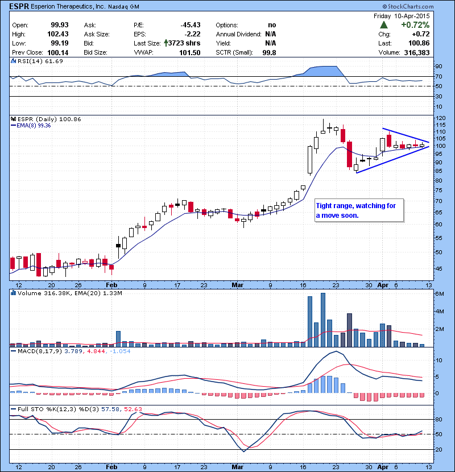Click the Apr label on price axis
The image size is (455, 472).
(383, 285)
